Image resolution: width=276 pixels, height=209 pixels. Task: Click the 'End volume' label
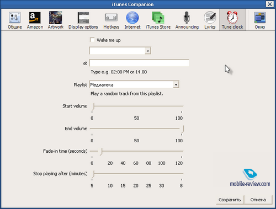pyautogui.click(x=76, y=128)
